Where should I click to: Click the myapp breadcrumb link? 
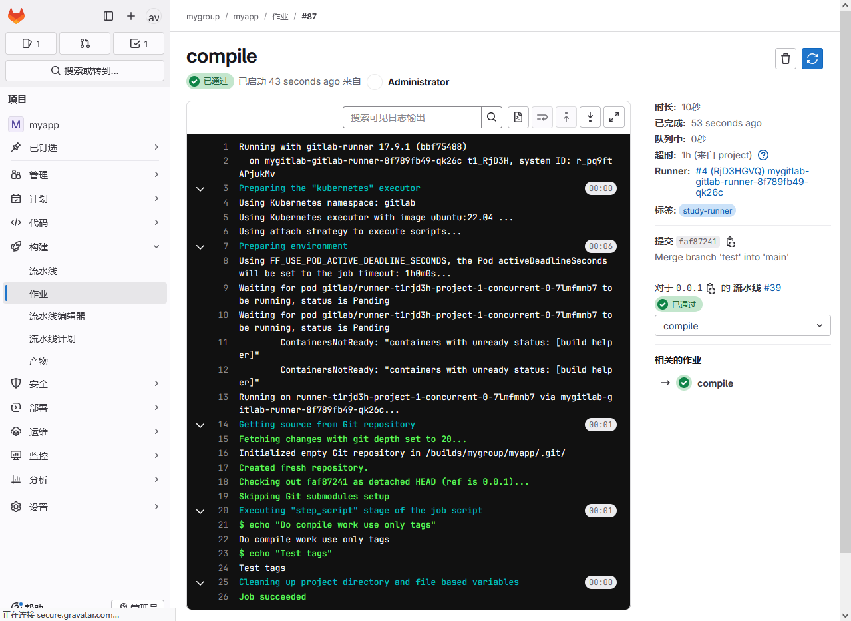pos(246,17)
